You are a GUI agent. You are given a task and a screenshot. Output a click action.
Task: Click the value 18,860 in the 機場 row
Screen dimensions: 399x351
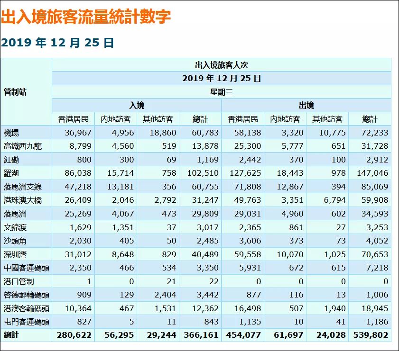pos(163,133)
